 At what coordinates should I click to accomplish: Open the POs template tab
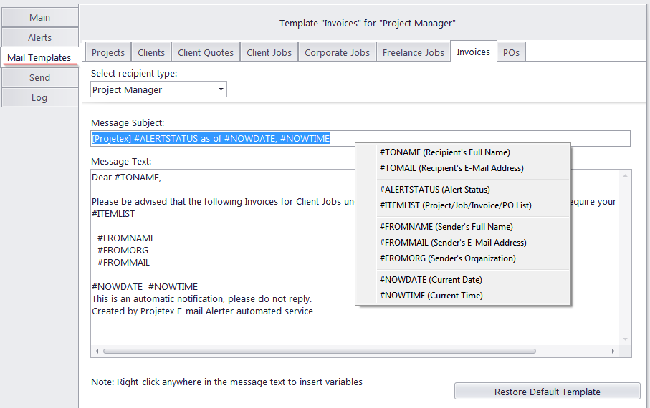click(511, 52)
